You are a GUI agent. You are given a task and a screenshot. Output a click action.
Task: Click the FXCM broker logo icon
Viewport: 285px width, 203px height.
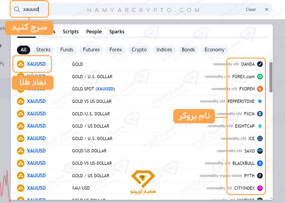coord(260,114)
